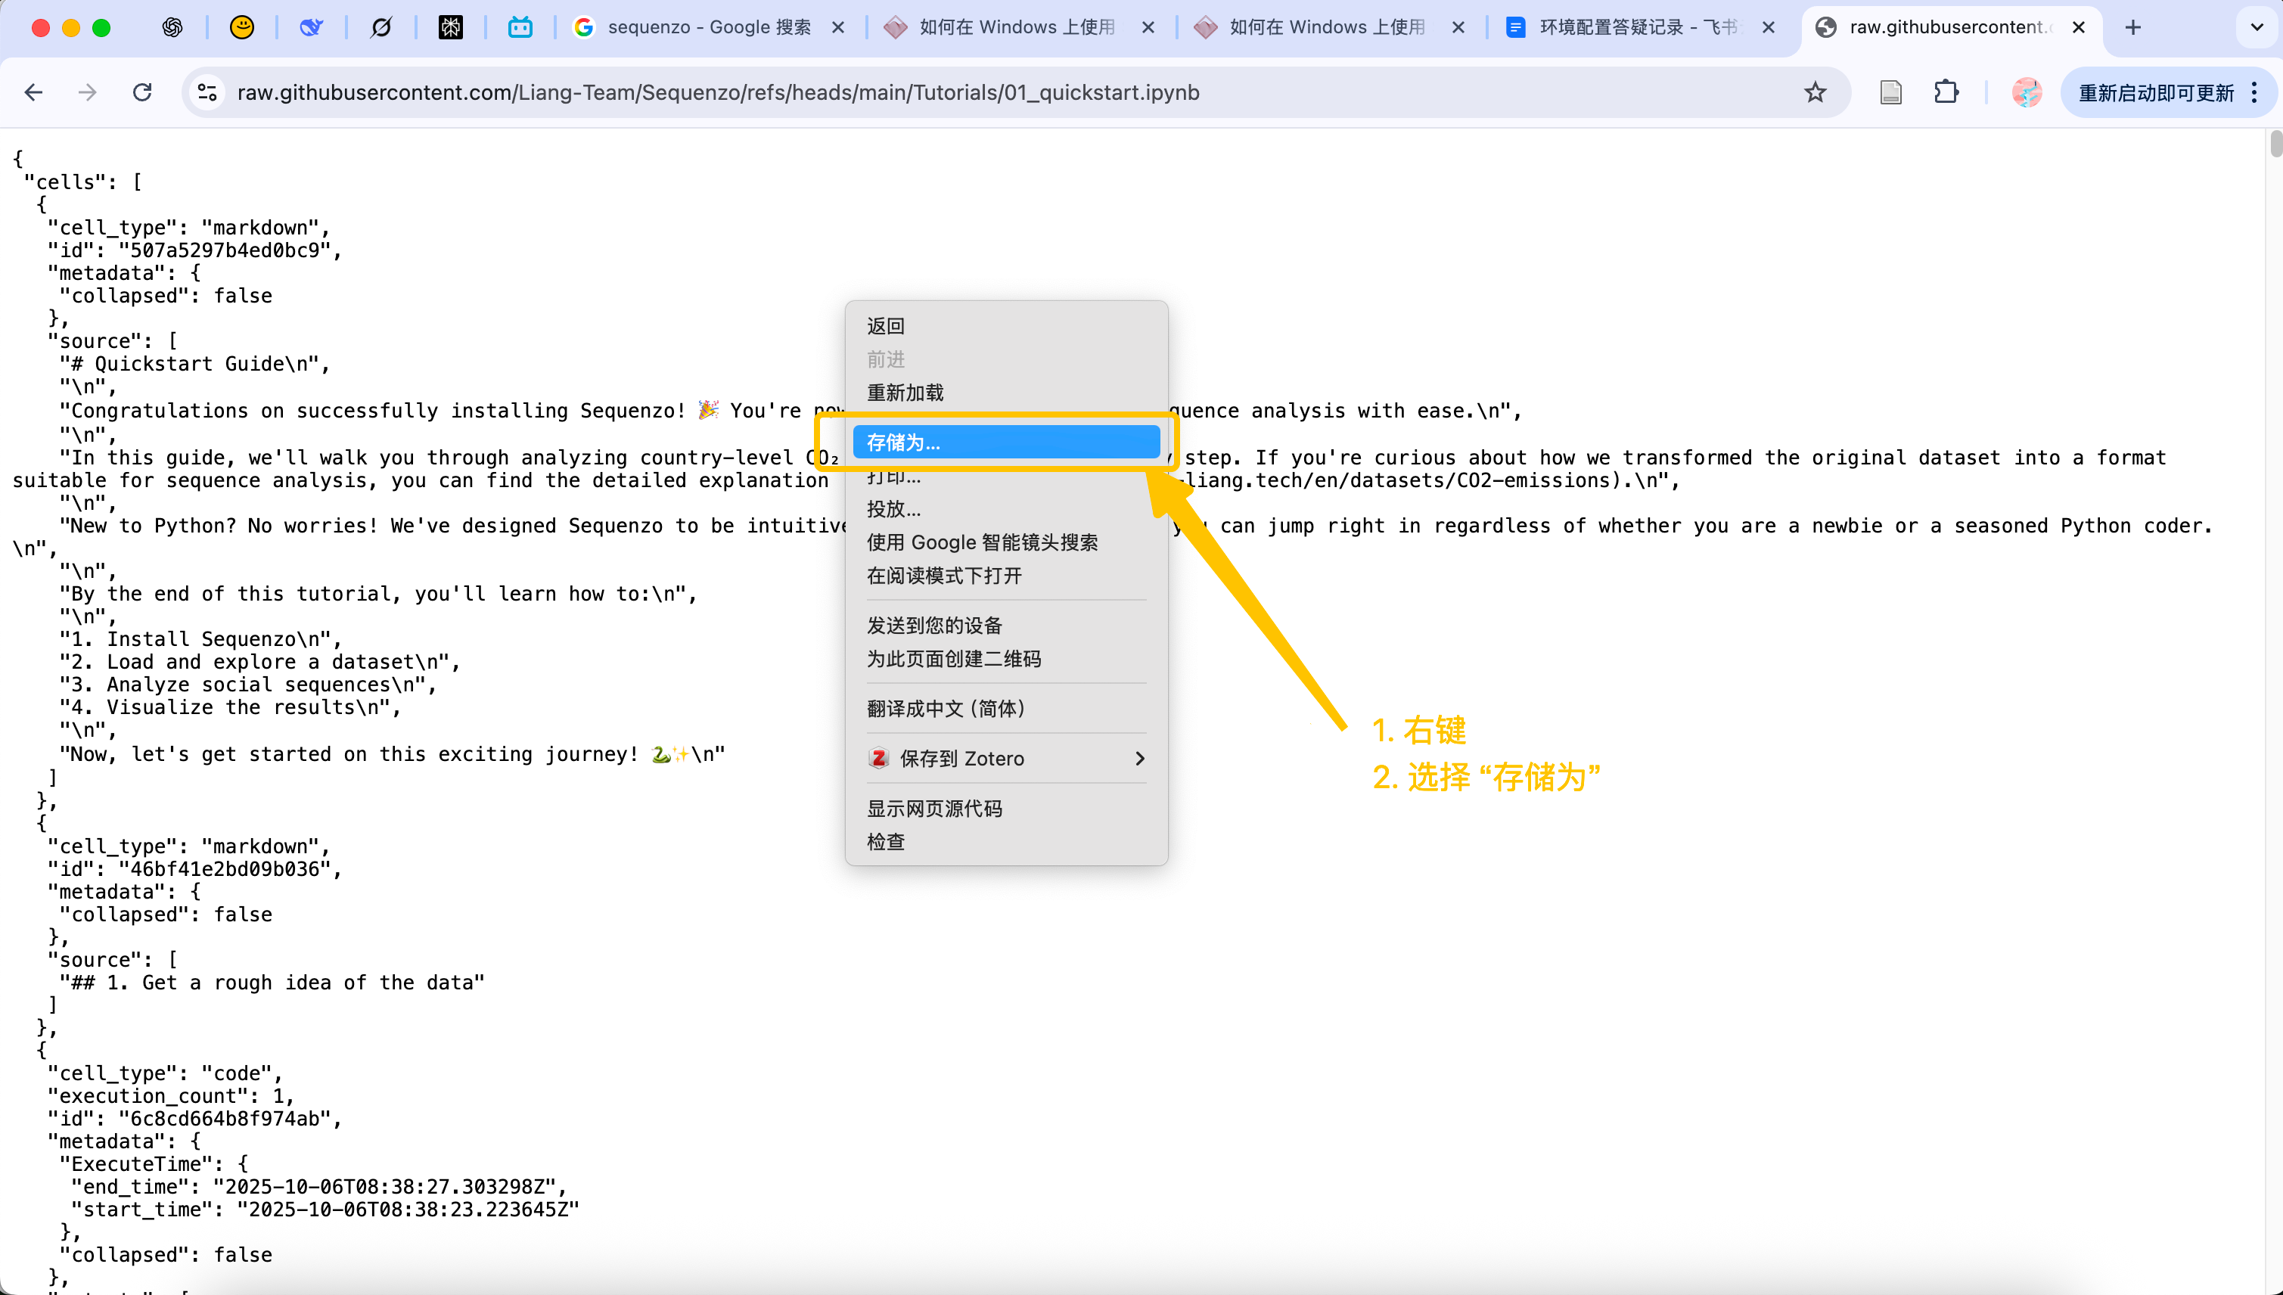
Task: Expand the tab search dropdown chevron
Action: (2257, 27)
